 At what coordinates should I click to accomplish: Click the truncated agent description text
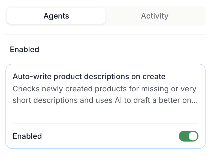[106, 94]
